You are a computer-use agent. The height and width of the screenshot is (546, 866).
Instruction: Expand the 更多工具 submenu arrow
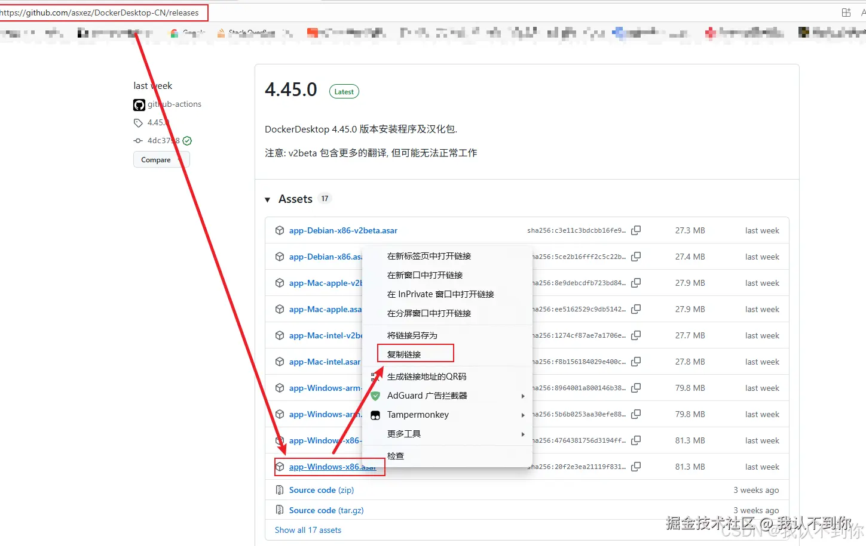click(x=523, y=434)
